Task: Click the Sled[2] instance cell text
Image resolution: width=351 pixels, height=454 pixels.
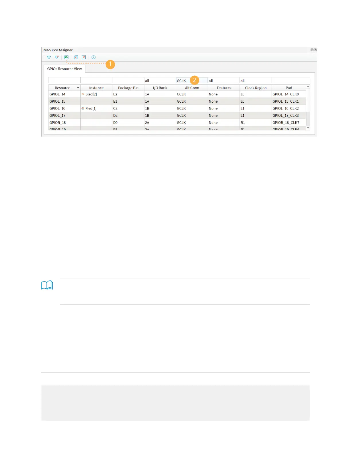Action: click(x=91, y=94)
